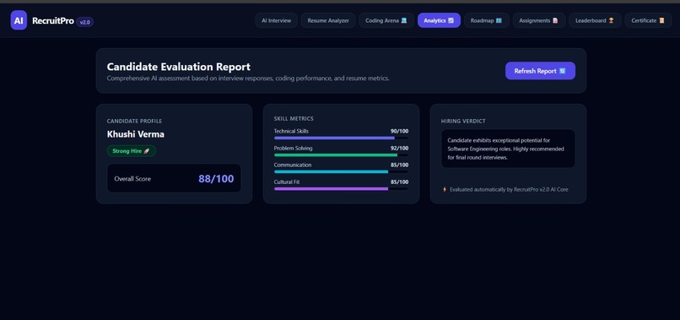Click the Technical Skills progress bar

pyautogui.click(x=341, y=138)
